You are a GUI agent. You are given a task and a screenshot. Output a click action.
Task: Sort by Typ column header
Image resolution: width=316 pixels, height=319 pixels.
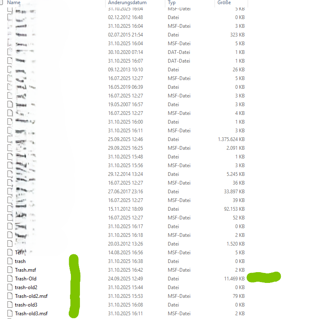(x=171, y=2)
